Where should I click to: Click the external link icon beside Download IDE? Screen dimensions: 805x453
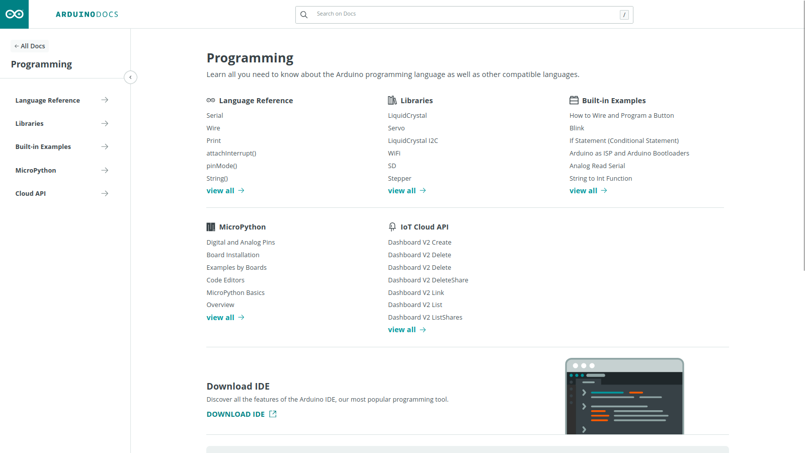[273, 414]
